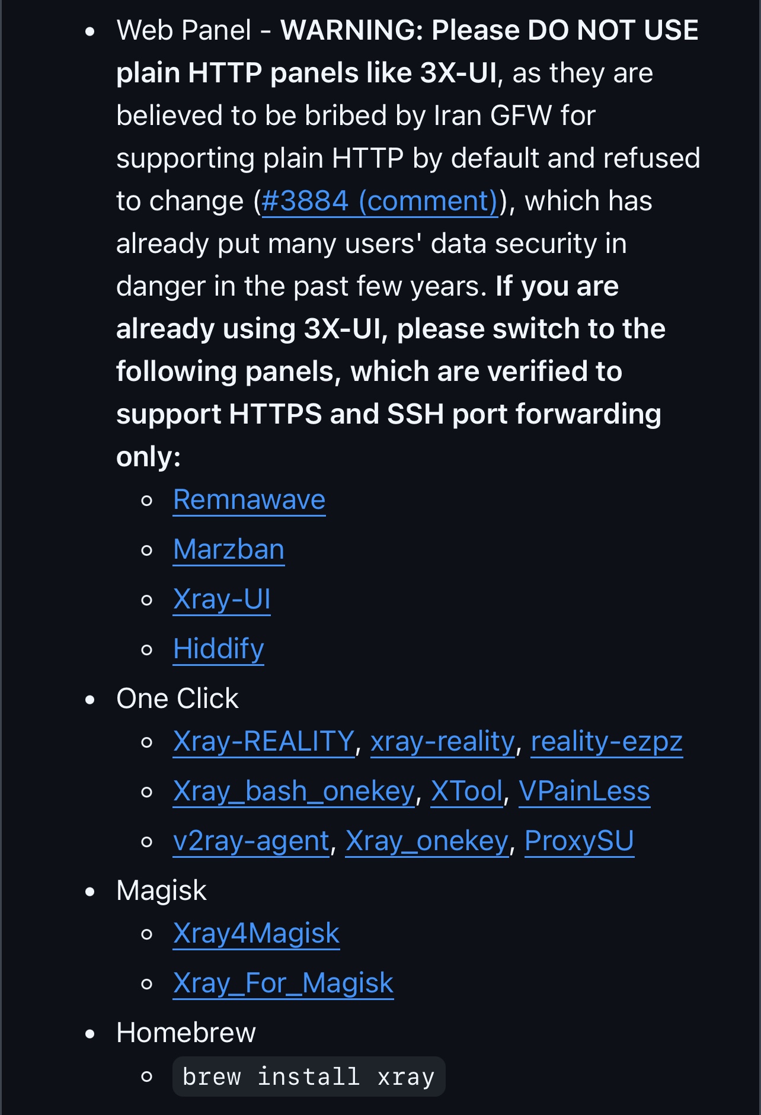This screenshot has width=761, height=1115.
Task: Open the reality-ezpz link
Action: (607, 741)
